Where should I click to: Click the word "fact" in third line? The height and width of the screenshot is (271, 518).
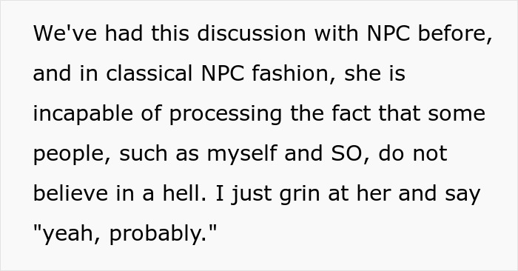point(351,113)
